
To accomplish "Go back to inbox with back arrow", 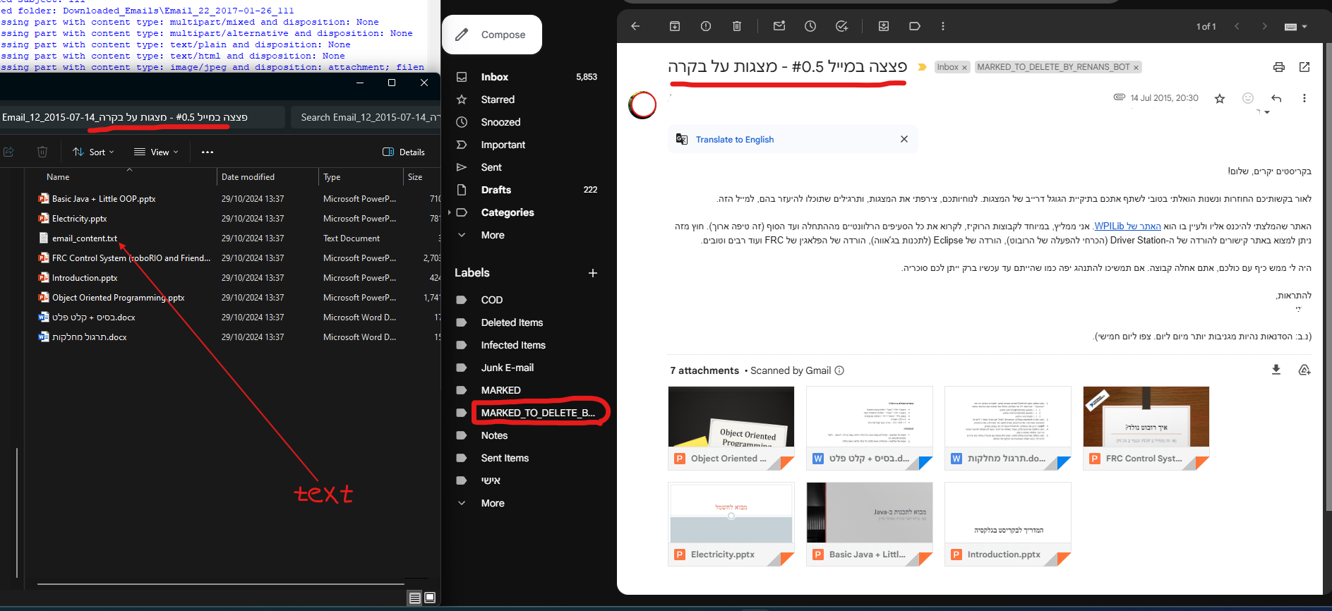I will (635, 26).
